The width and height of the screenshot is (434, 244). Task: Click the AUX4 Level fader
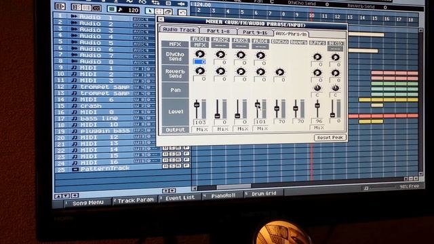[257, 104]
